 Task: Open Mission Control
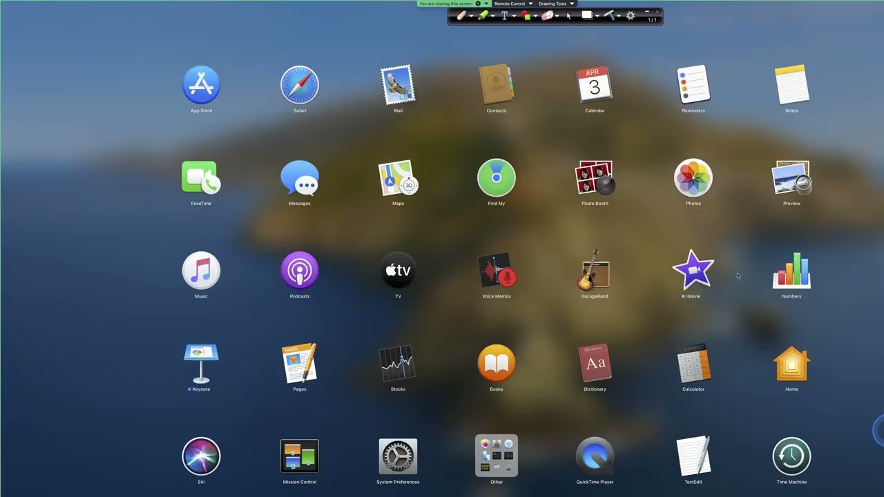(300, 456)
